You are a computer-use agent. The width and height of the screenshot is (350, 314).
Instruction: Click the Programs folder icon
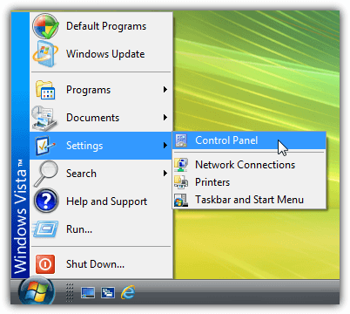[x=45, y=90]
